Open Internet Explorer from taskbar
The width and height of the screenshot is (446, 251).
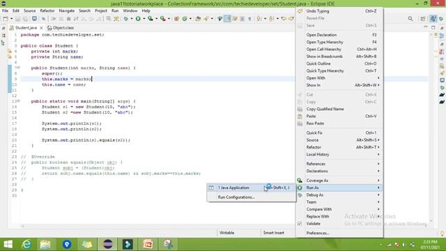[26, 244]
